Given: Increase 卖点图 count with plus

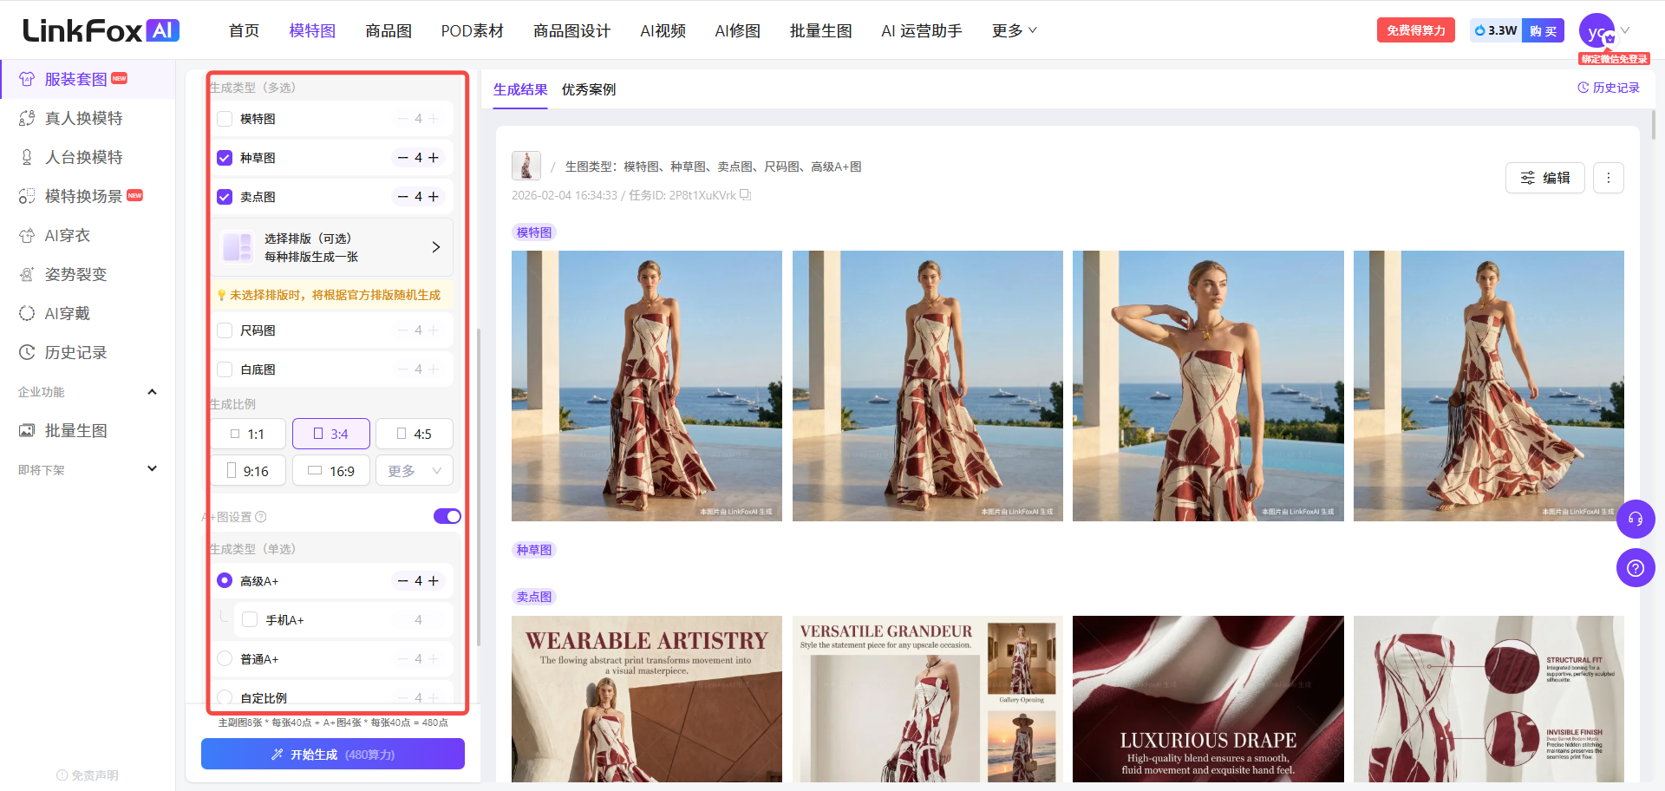Looking at the screenshot, I should pyautogui.click(x=434, y=197).
